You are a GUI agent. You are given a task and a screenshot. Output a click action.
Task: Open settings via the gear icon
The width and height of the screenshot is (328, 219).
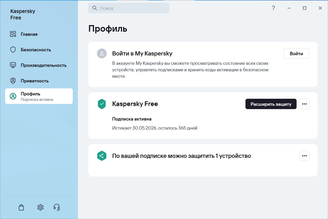(x=40, y=207)
